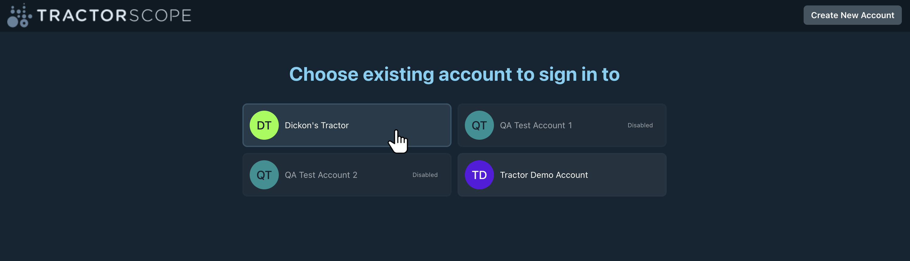Select the highlighted Dickon's Tractor card

pyautogui.click(x=347, y=125)
